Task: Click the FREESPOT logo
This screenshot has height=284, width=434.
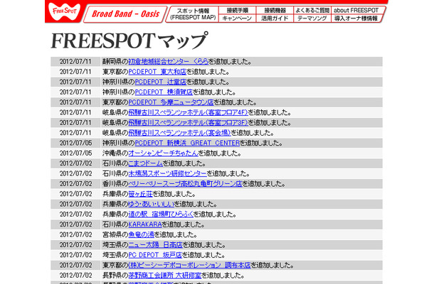Action: click(x=64, y=11)
